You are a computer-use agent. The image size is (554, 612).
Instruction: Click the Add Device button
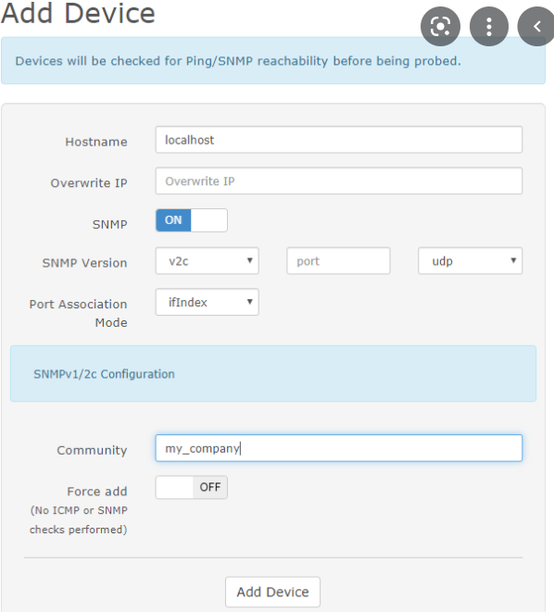(x=272, y=592)
